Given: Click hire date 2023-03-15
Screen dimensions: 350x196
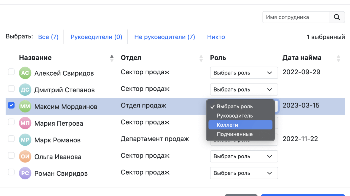Looking at the screenshot, I should pos(301,105).
